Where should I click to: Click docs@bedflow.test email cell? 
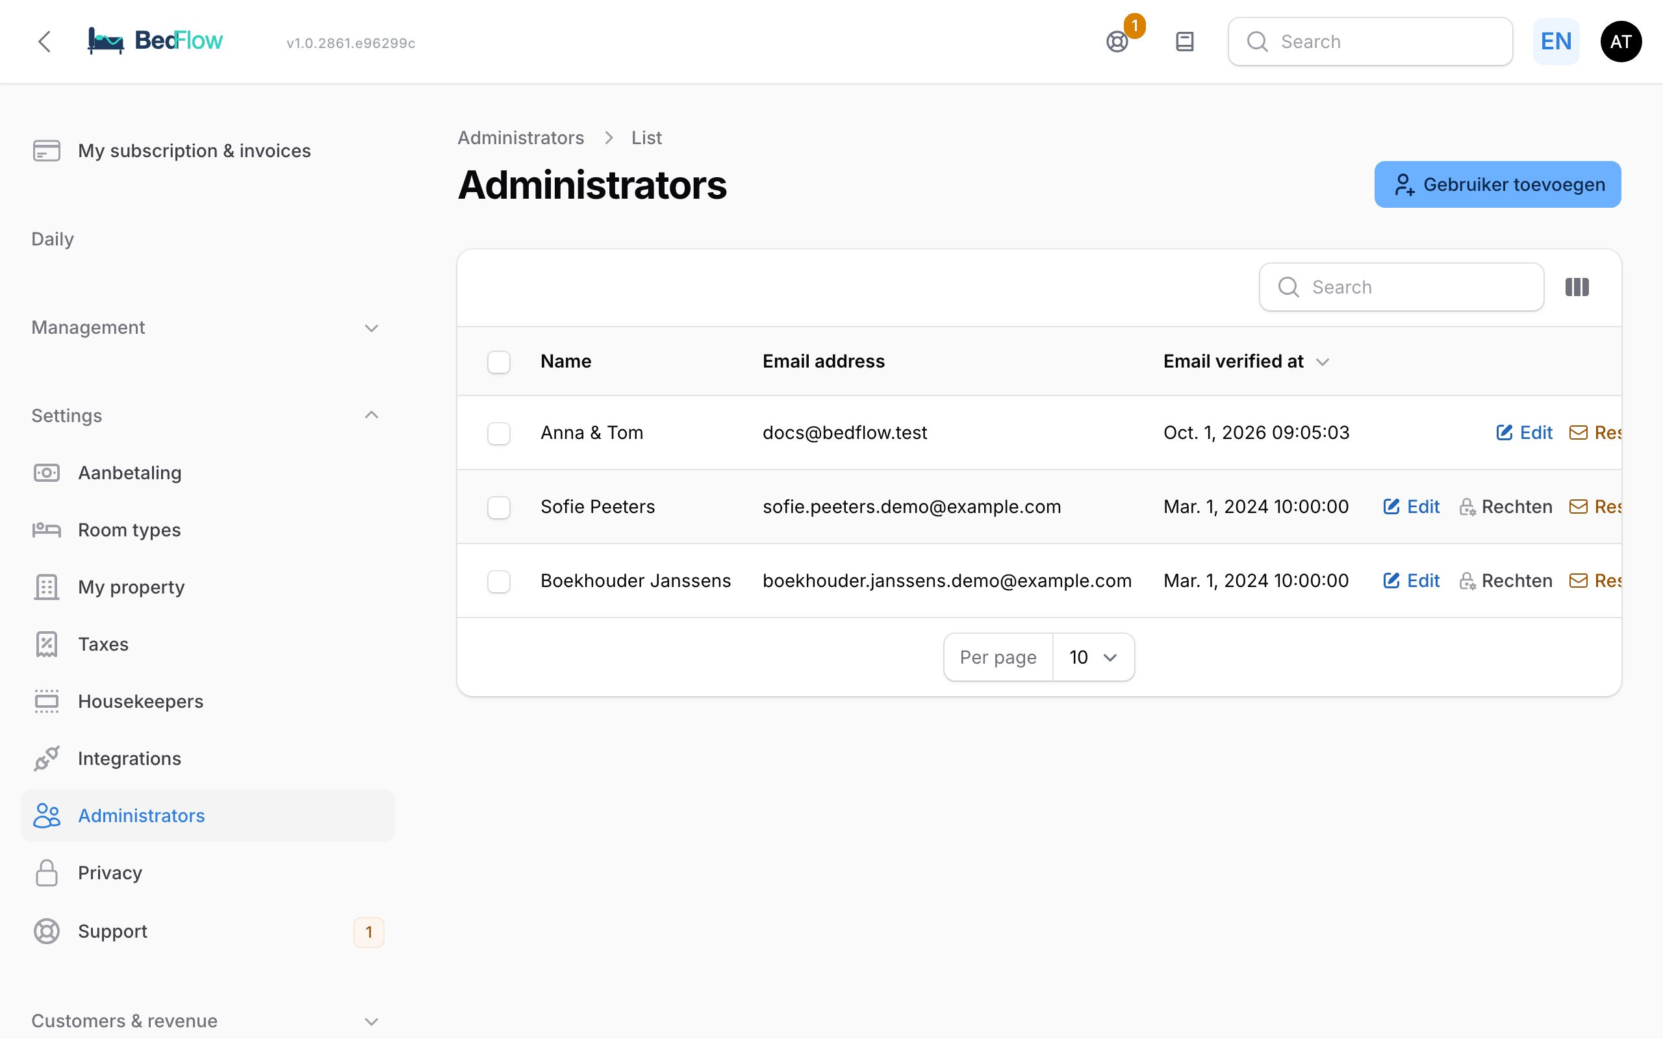844,432
